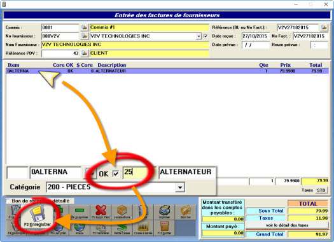Open Localisations box icon

(x=122, y=212)
